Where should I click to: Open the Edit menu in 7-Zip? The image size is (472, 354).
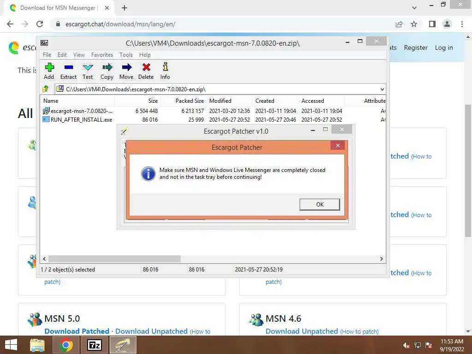pos(62,55)
